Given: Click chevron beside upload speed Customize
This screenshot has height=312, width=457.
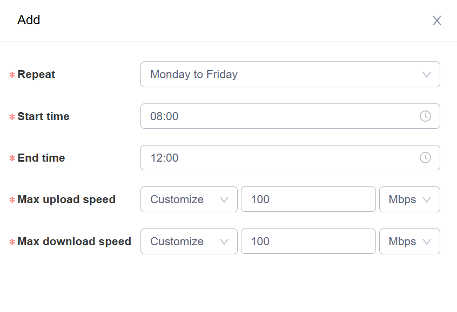Looking at the screenshot, I should tap(224, 200).
